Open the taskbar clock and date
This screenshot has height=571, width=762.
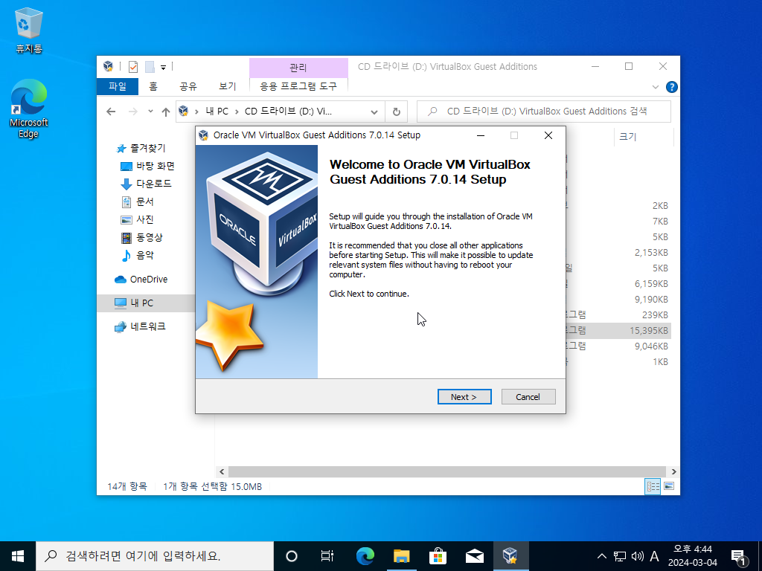[693, 556]
